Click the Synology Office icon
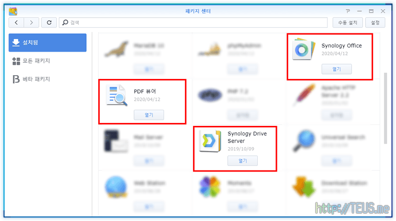 tap(304, 49)
